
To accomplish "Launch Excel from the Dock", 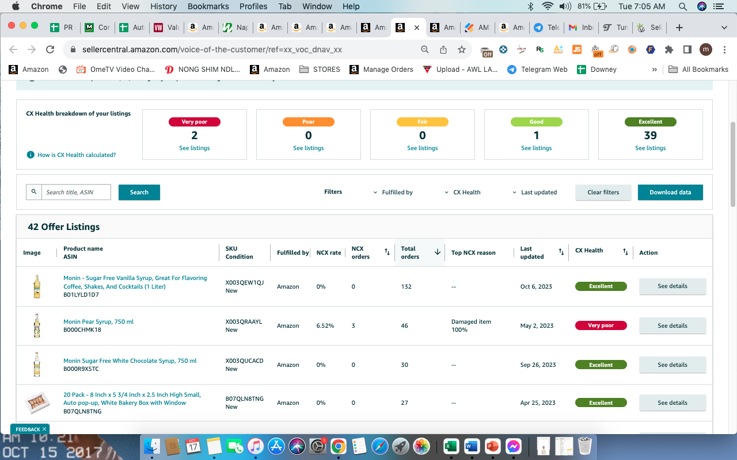I will coord(451,446).
